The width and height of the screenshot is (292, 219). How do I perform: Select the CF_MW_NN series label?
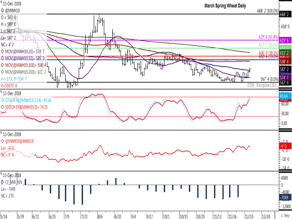(x=14, y=182)
